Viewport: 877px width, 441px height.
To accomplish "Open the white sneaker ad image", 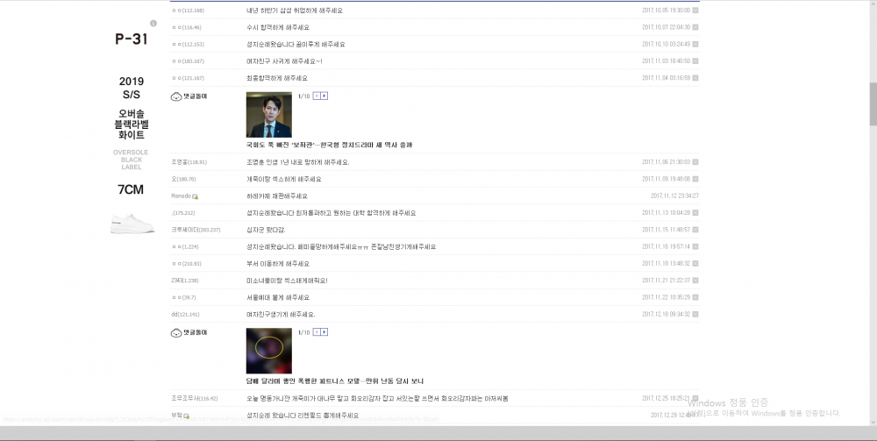I will point(132,223).
